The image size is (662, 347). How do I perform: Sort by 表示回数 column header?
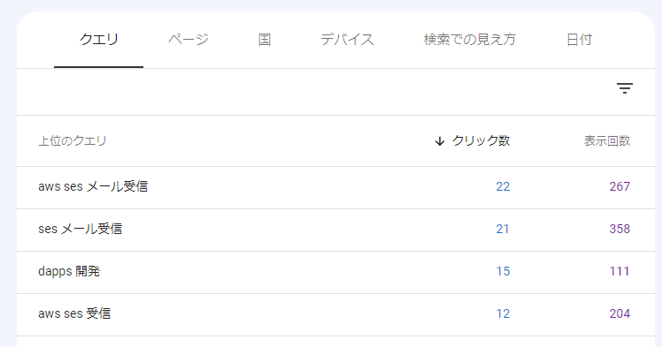607,140
